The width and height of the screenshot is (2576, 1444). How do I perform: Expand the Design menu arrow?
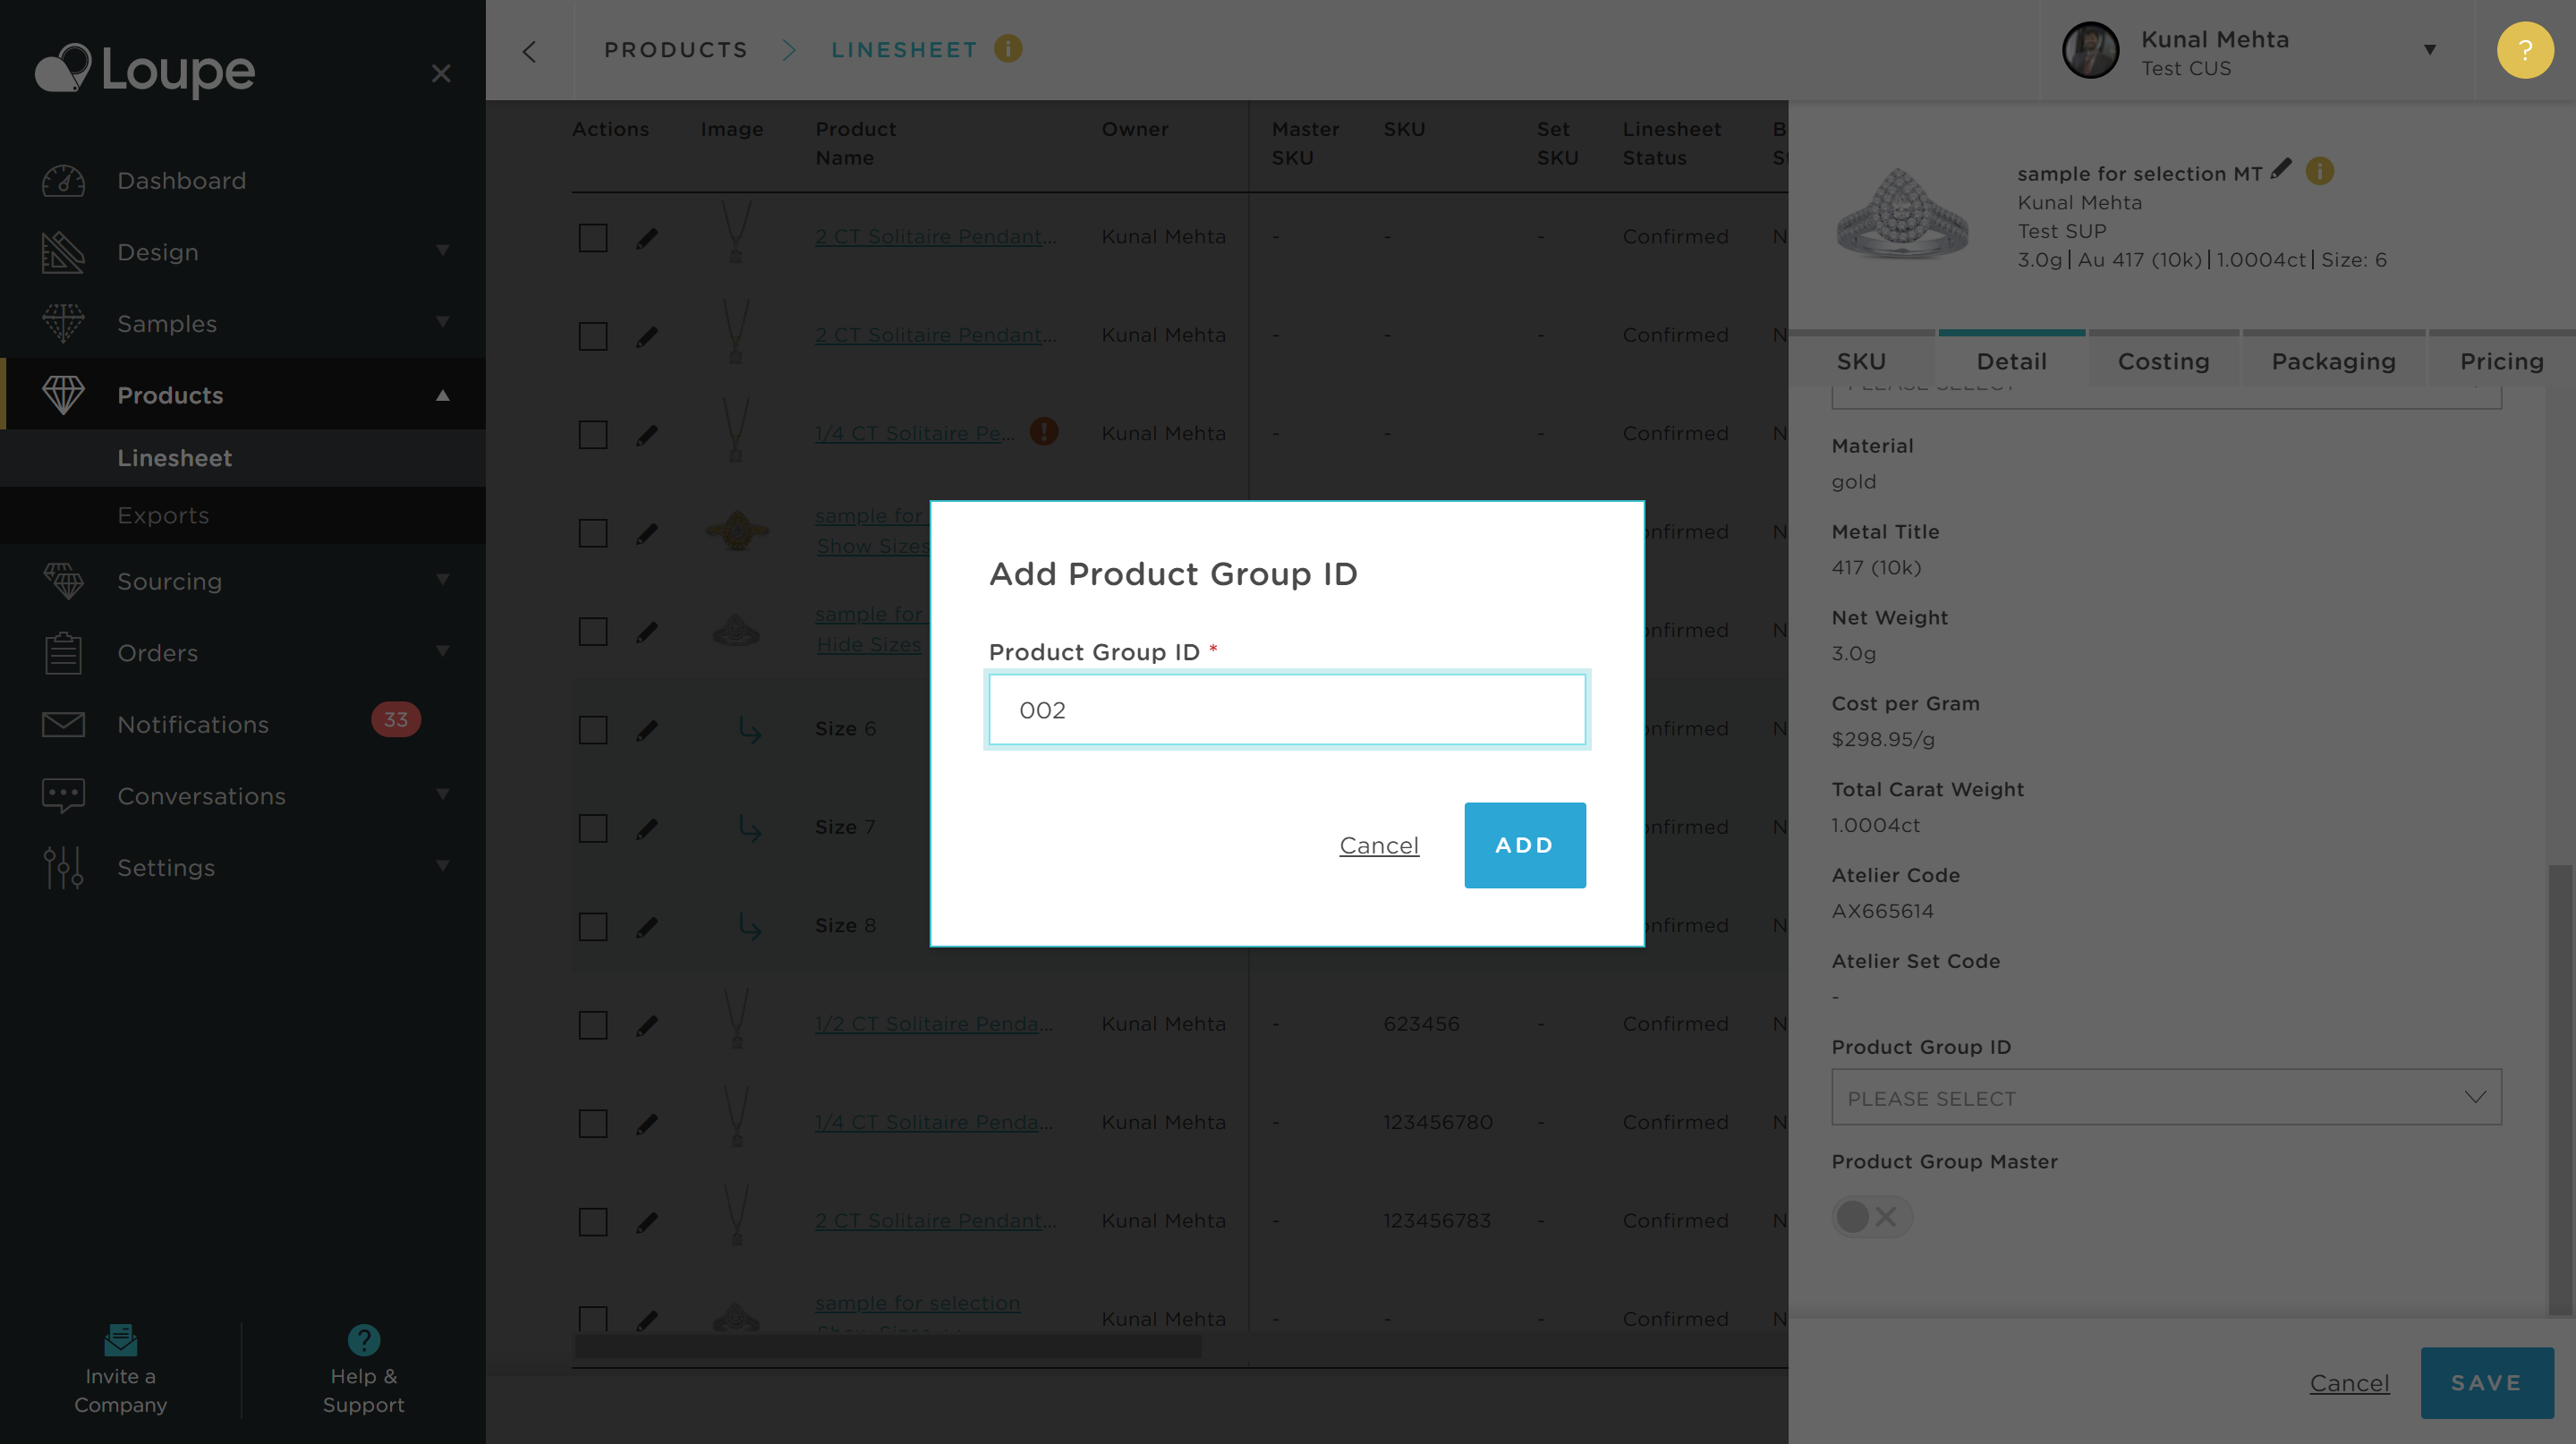click(442, 250)
